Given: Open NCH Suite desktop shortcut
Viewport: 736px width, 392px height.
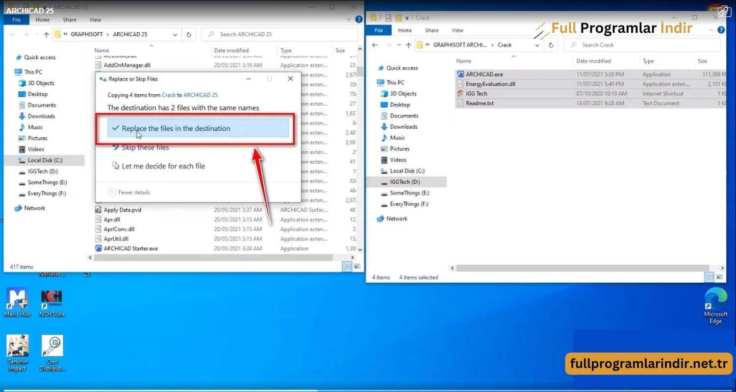Looking at the screenshot, I should (x=52, y=302).
